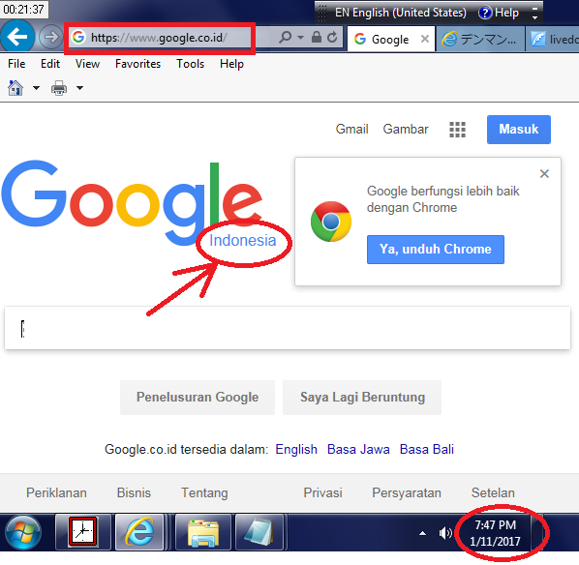
Task: Switch to the デンマン tab
Action: (480, 39)
